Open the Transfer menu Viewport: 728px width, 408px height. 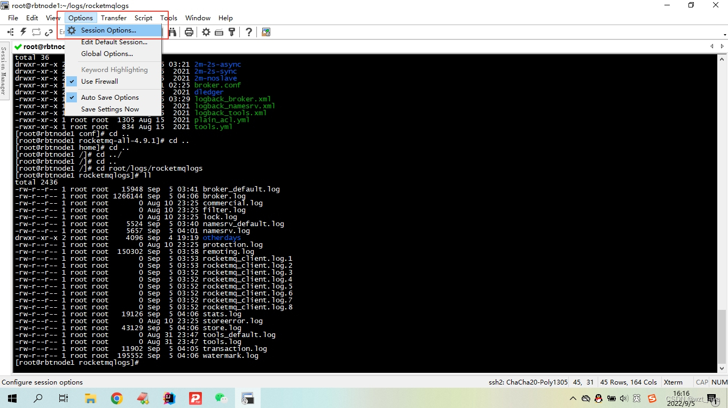click(x=113, y=18)
